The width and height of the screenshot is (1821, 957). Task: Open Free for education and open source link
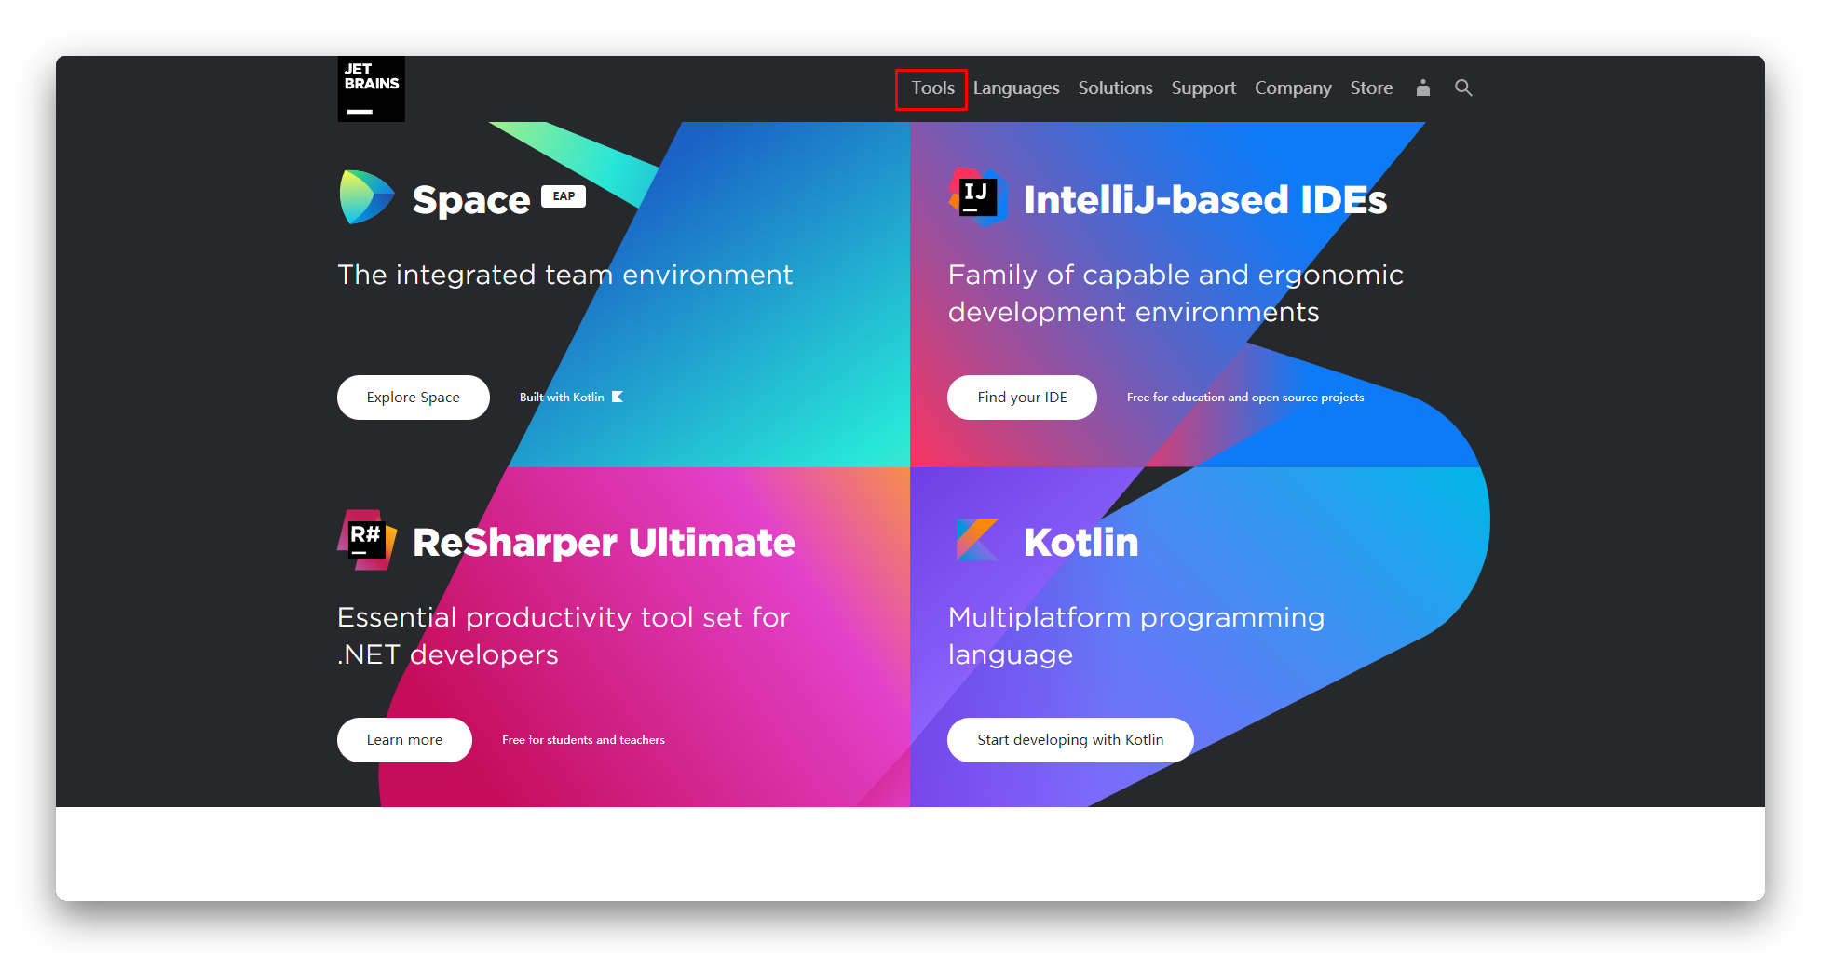[x=1244, y=398]
